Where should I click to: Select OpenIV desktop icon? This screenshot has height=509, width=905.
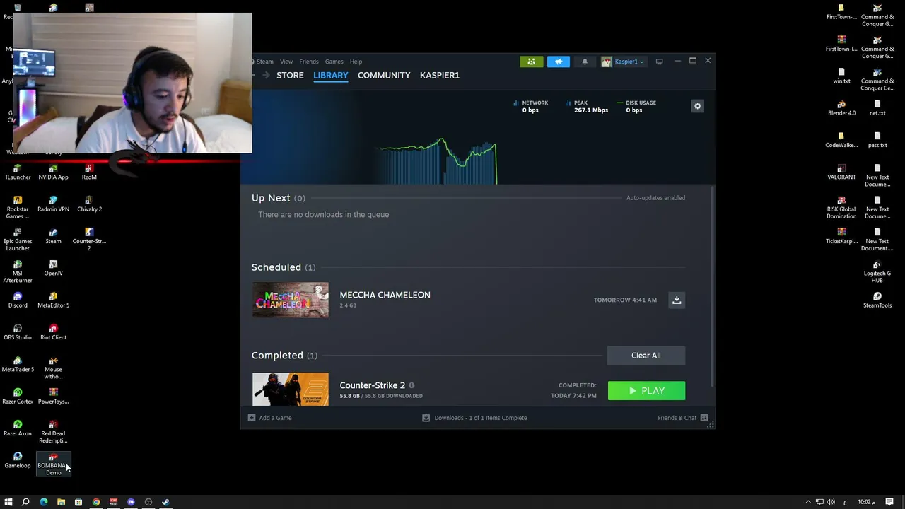point(53,268)
